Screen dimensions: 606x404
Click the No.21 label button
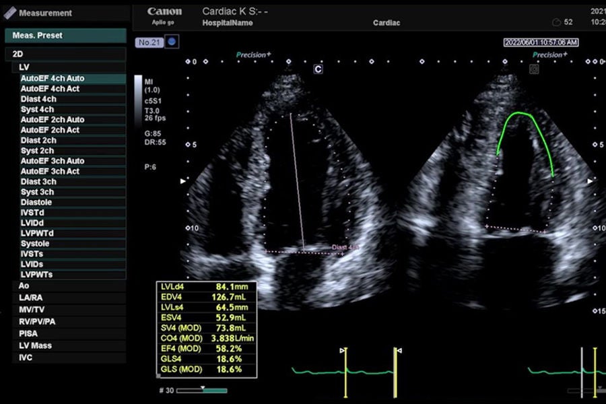pos(149,42)
